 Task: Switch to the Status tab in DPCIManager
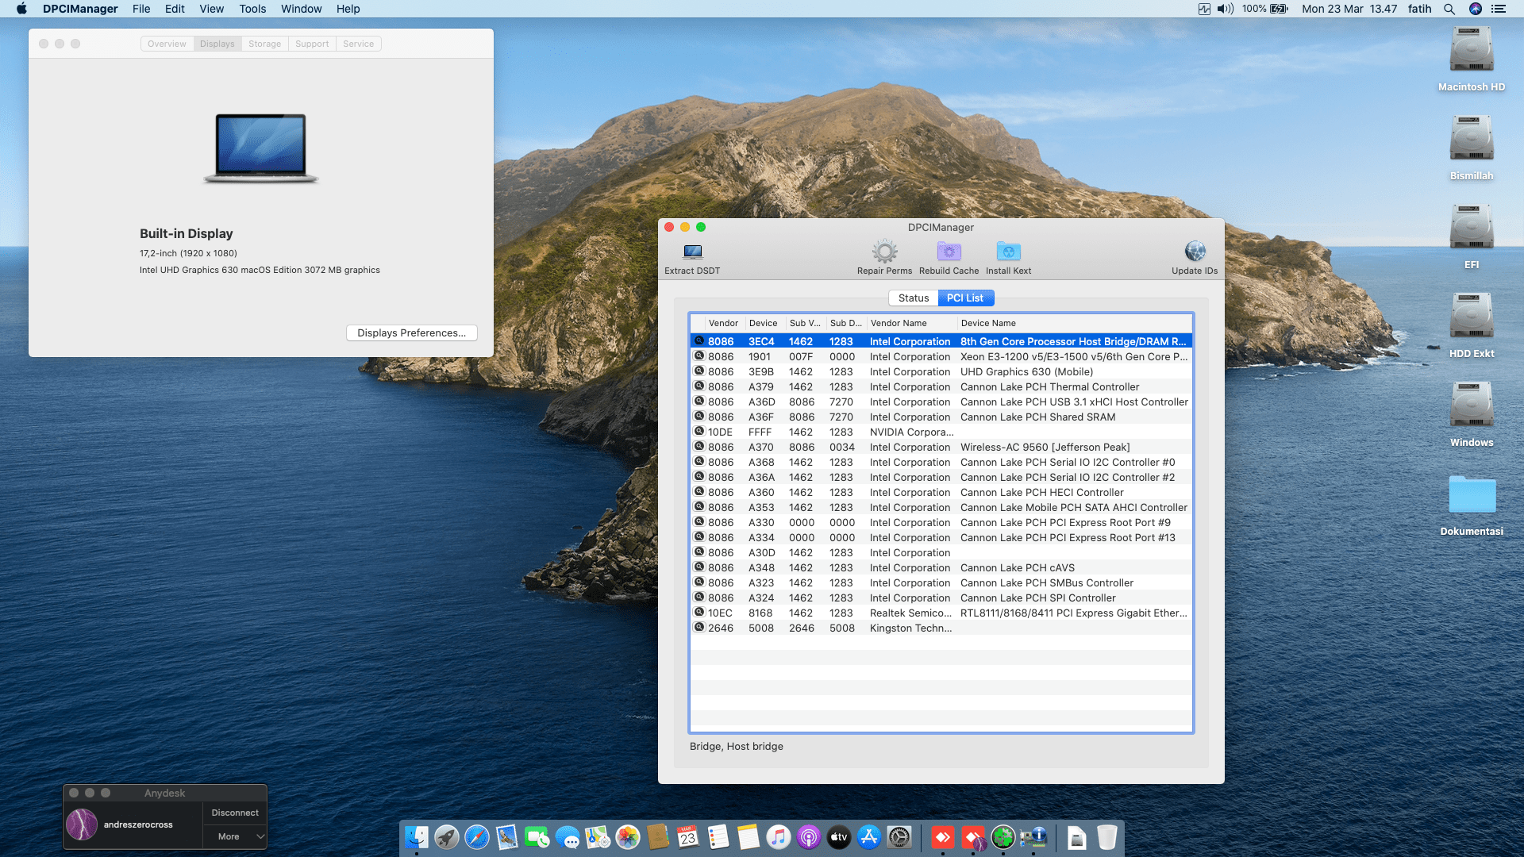[914, 298]
